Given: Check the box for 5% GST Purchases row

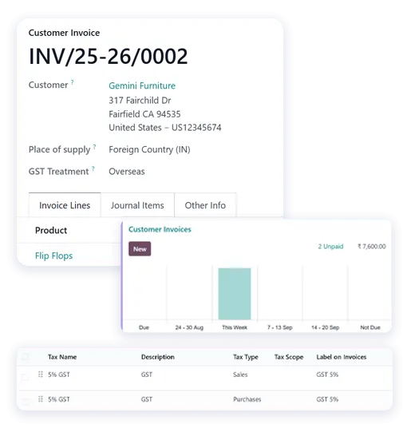Looking at the screenshot, I should coord(25,402).
